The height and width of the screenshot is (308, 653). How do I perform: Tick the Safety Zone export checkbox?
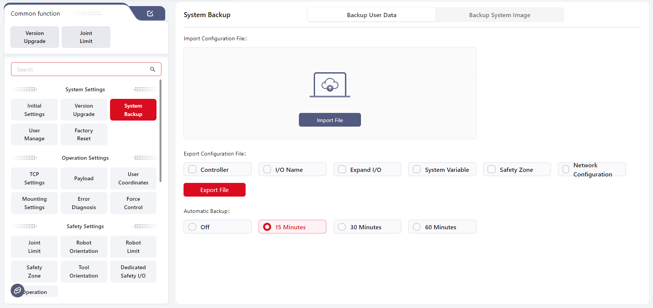click(492, 170)
